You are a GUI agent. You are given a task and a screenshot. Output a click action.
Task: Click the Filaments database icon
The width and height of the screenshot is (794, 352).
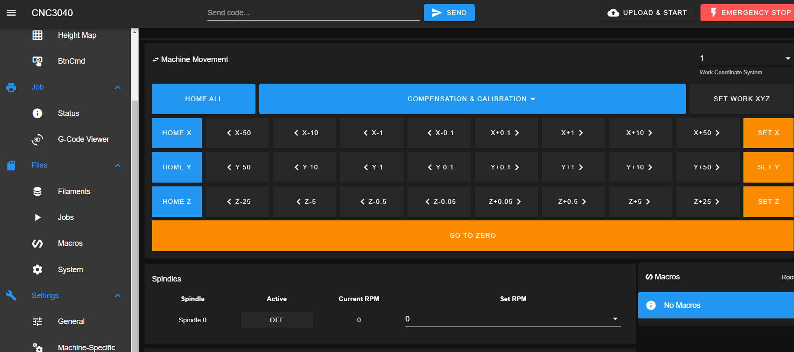[x=37, y=191]
